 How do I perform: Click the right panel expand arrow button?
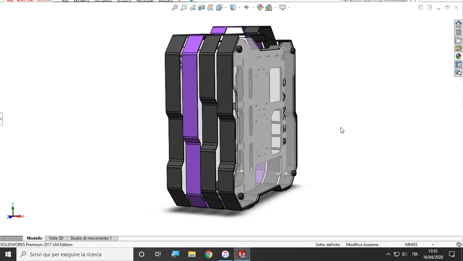coord(430,7)
